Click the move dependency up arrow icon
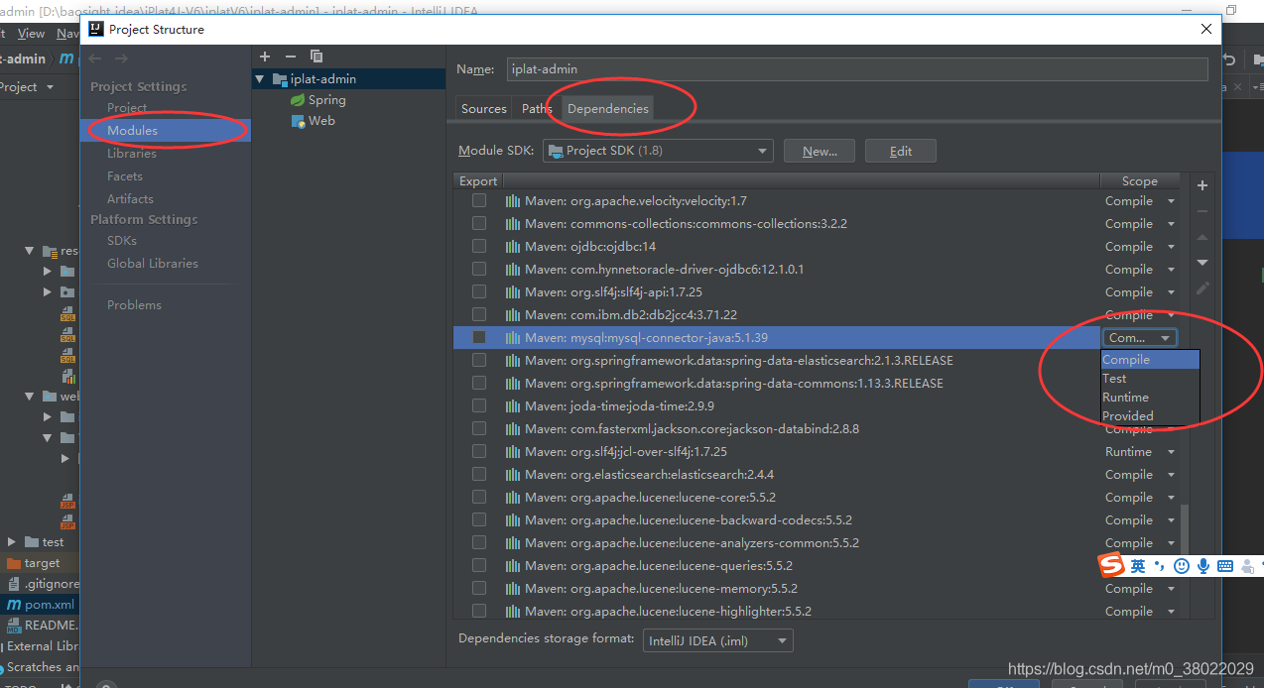Screen dimensions: 1264x688 pos(1201,237)
